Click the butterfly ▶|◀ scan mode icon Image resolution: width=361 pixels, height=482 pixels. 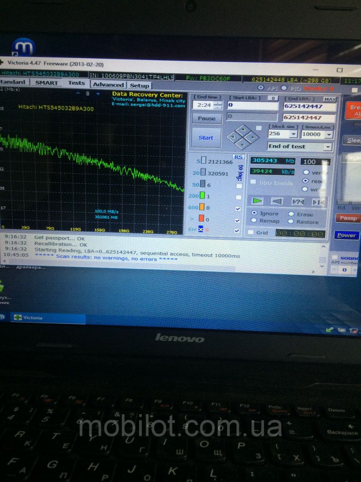[x=318, y=202]
